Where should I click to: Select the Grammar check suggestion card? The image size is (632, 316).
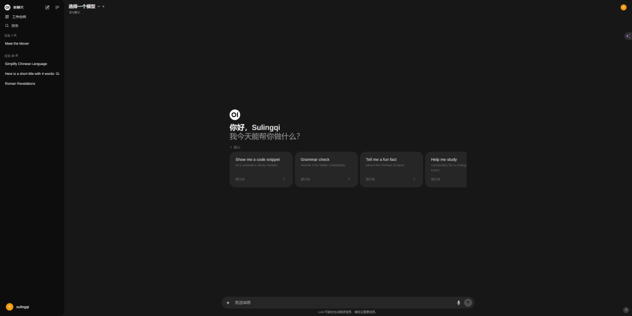click(326, 169)
